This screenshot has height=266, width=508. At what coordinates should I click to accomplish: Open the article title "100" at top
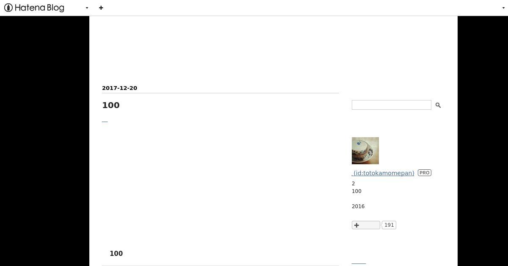point(111,105)
